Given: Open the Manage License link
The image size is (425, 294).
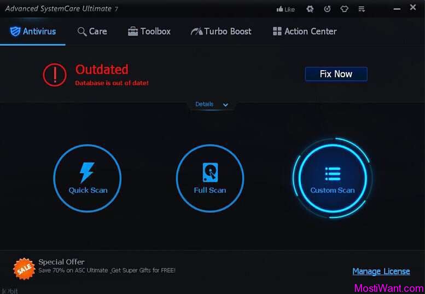Looking at the screenshot, I should [x=381, y=271].
